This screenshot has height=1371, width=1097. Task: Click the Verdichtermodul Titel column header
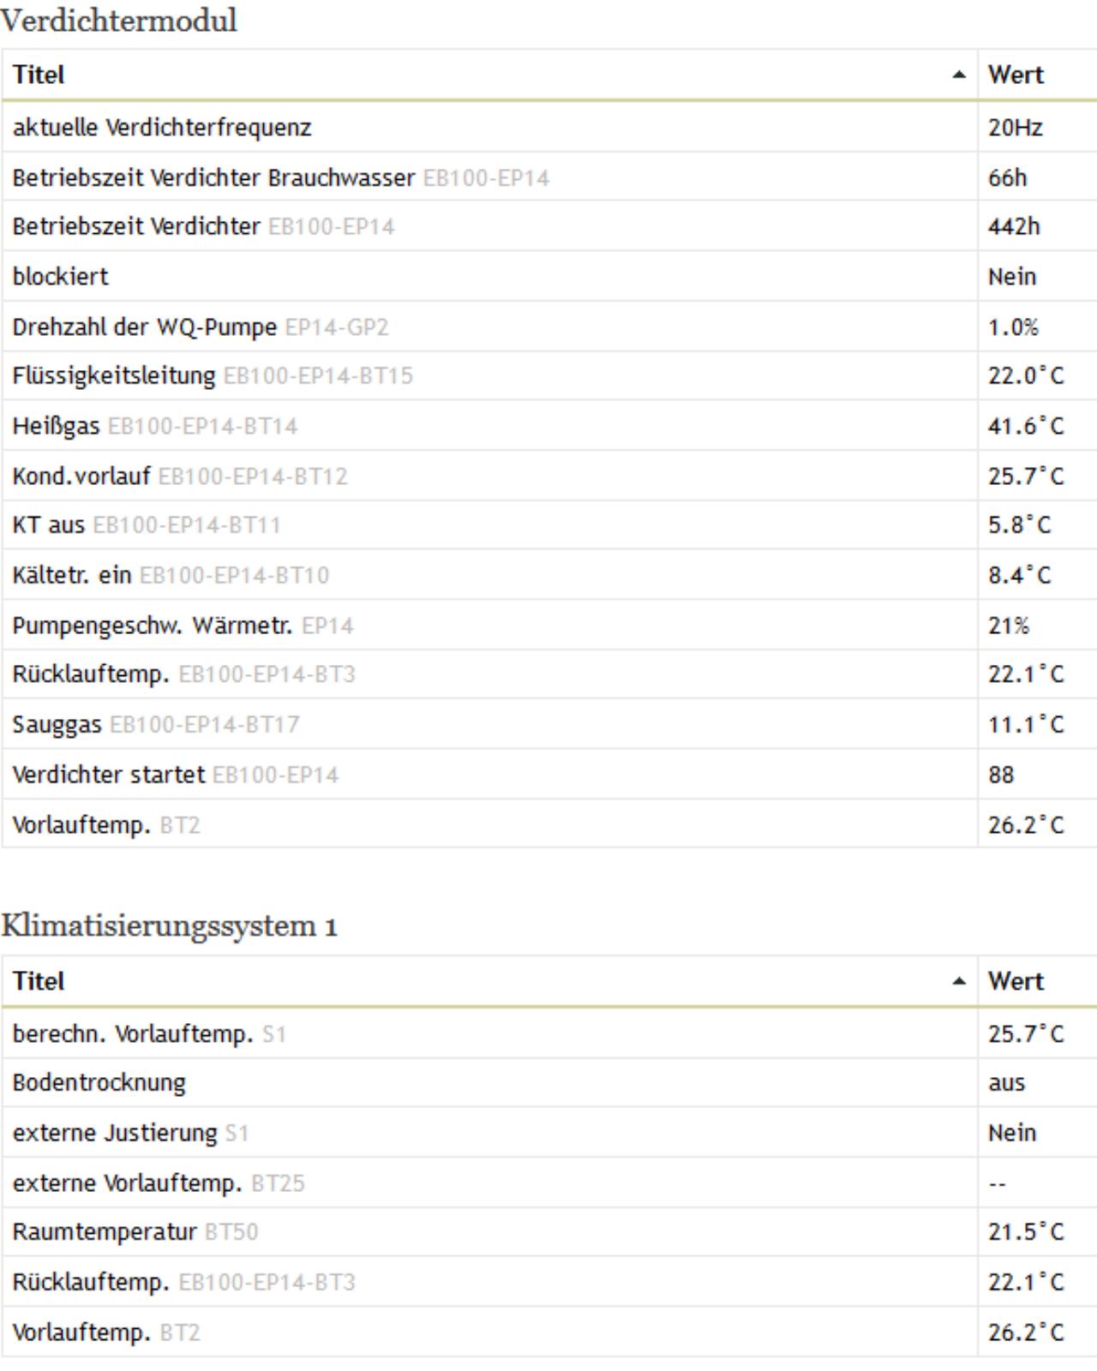coord(489,75)
